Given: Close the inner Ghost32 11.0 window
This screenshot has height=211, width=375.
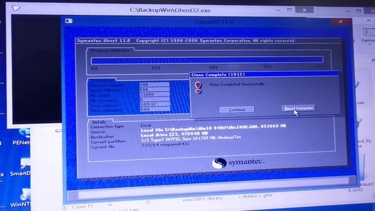Looking at the screenshot, I should (340, 22).
